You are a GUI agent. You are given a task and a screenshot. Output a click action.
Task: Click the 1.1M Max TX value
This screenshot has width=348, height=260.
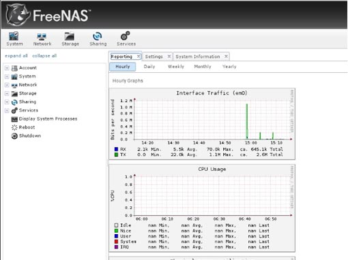coord(220,155)
